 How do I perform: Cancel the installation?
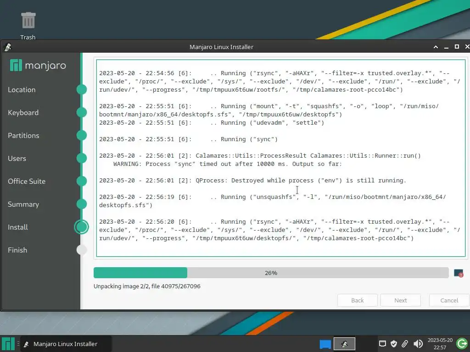click(449, 300)
